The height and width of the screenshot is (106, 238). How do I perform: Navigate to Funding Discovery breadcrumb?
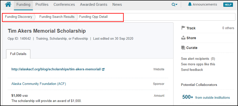19,17
